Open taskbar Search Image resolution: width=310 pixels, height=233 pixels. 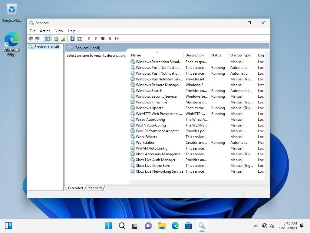(x=122, y=226)
